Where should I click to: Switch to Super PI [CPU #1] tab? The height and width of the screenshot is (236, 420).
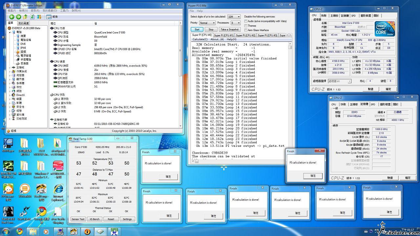(223, 35)
